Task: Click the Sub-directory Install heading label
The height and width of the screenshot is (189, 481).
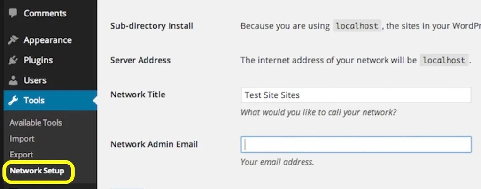Action: 152,26
